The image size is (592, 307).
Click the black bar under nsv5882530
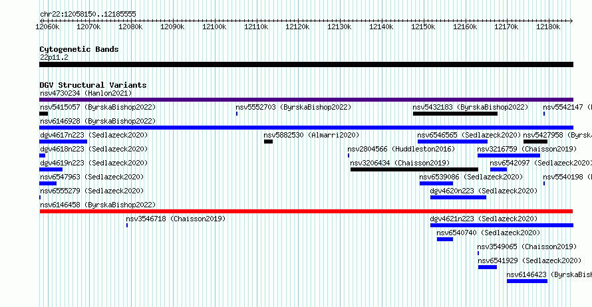(269, 142)
